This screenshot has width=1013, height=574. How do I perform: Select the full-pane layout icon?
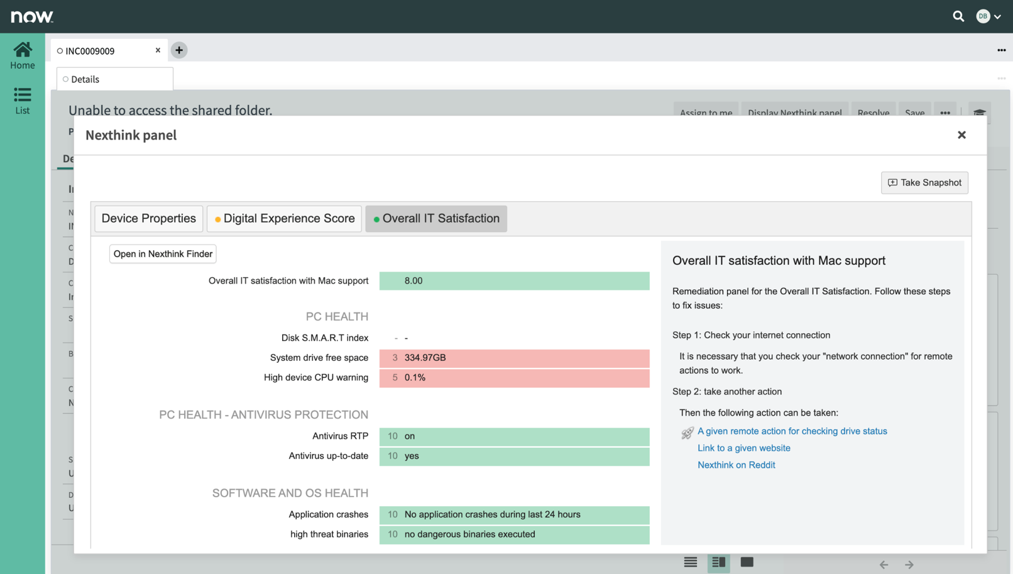click(747, 563)
